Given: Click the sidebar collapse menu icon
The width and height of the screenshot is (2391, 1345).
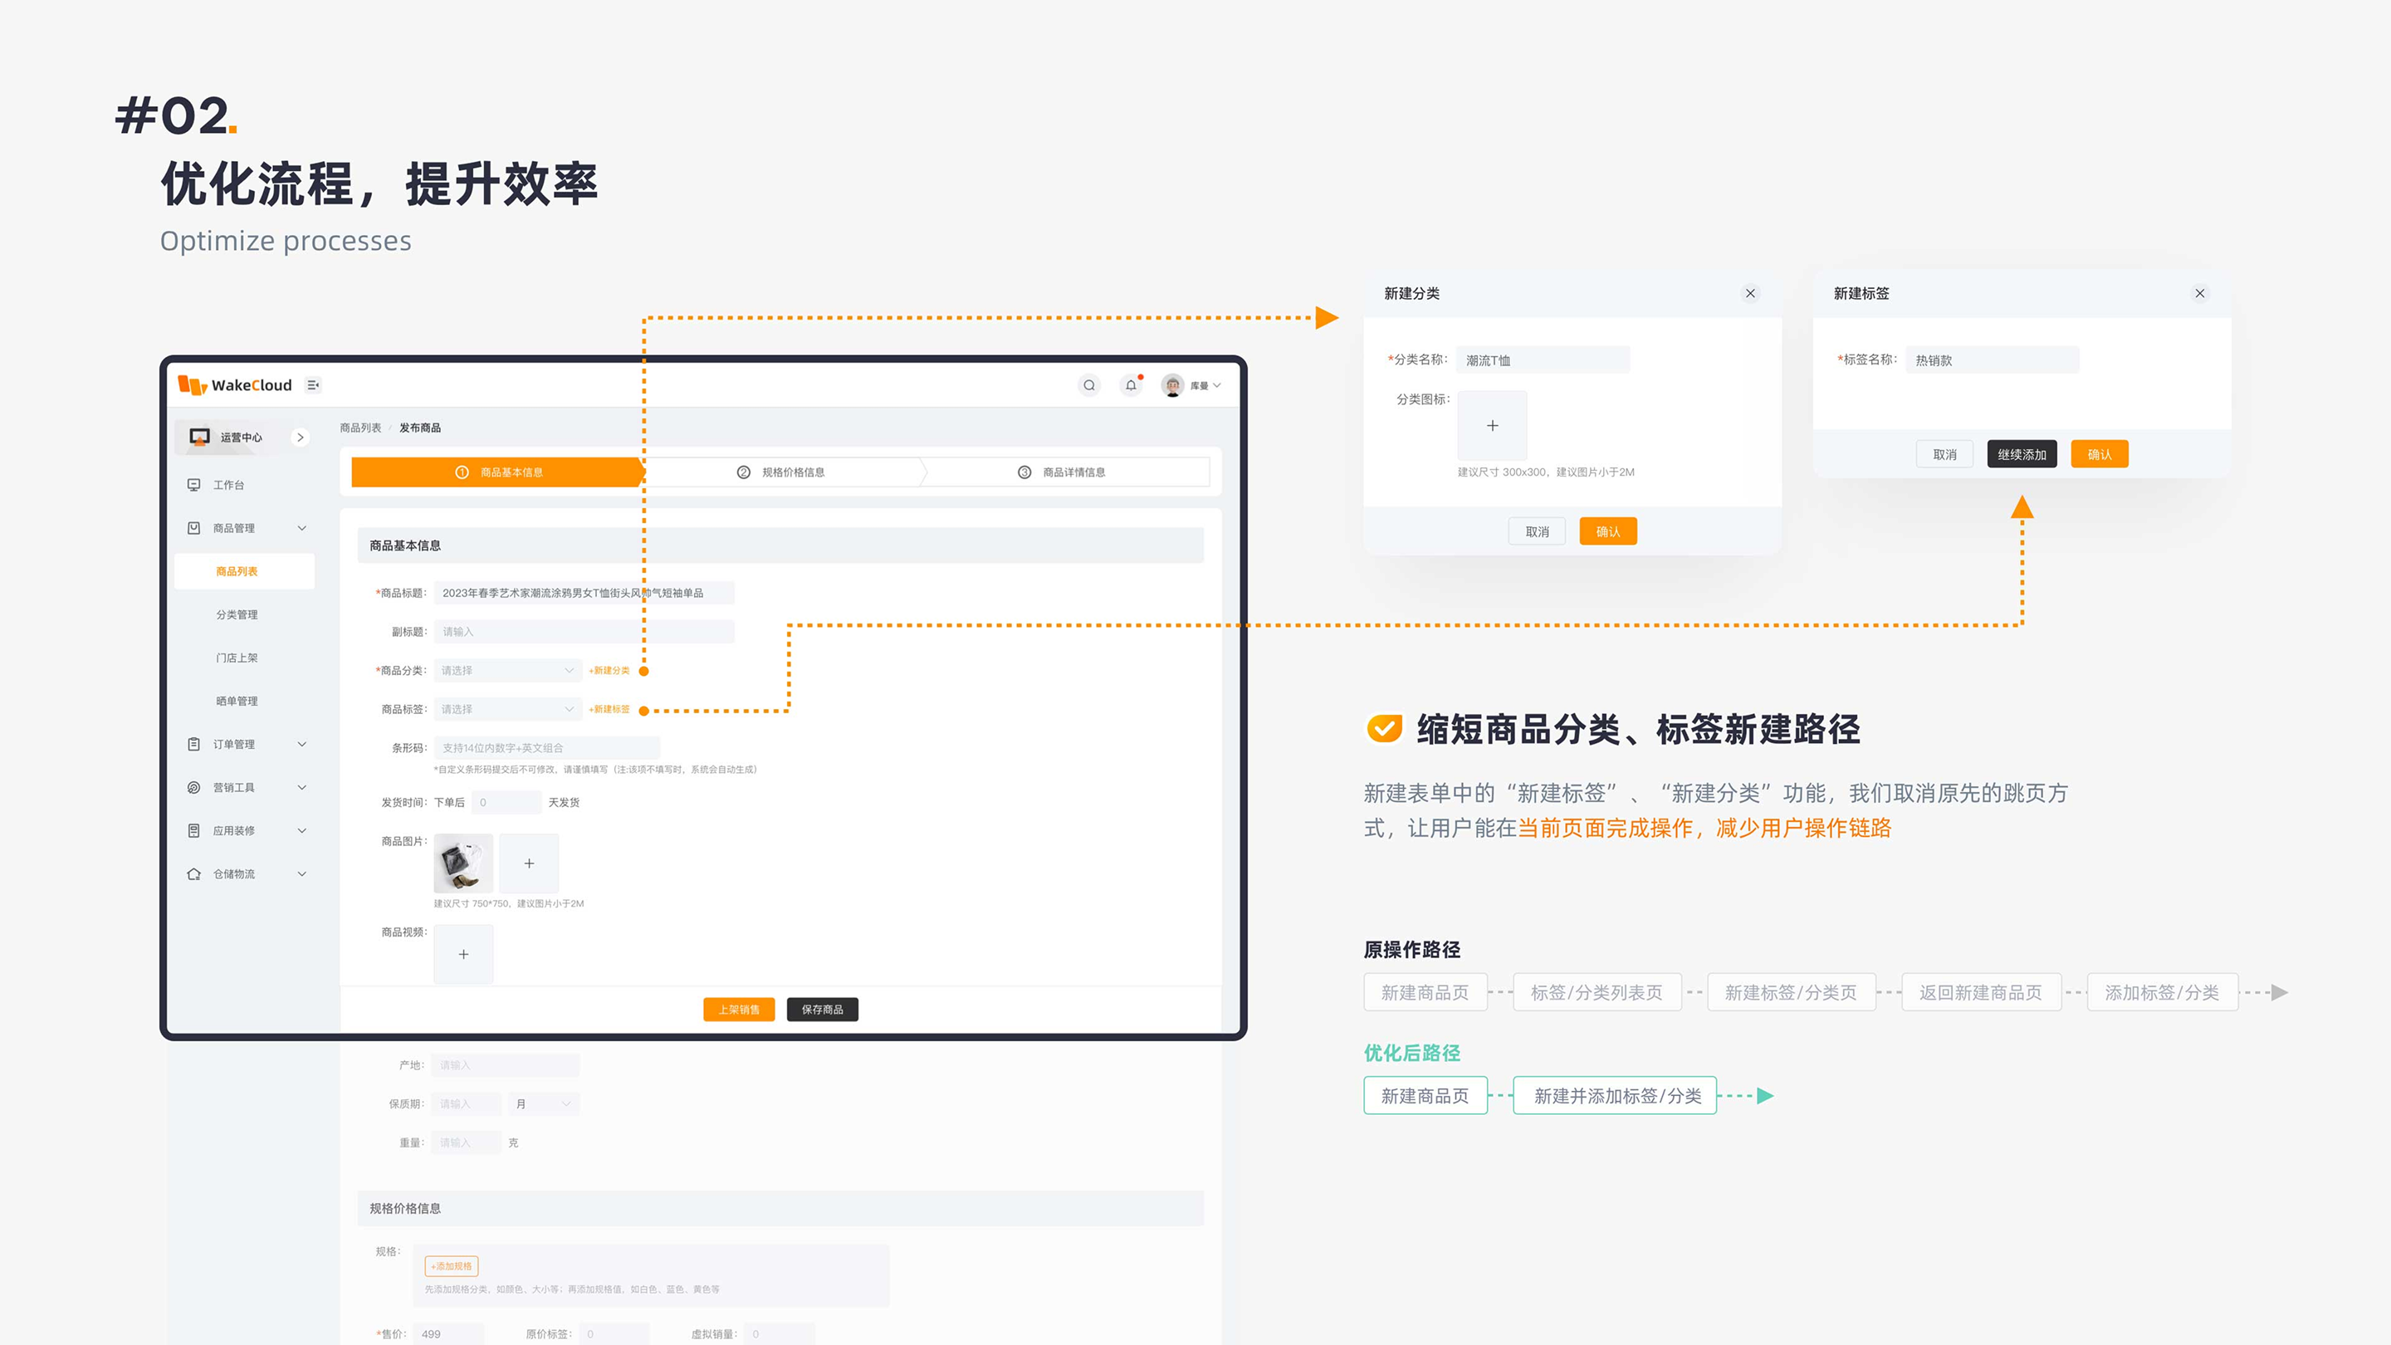Looking at the screenshot, I should (x=314, y=385).
